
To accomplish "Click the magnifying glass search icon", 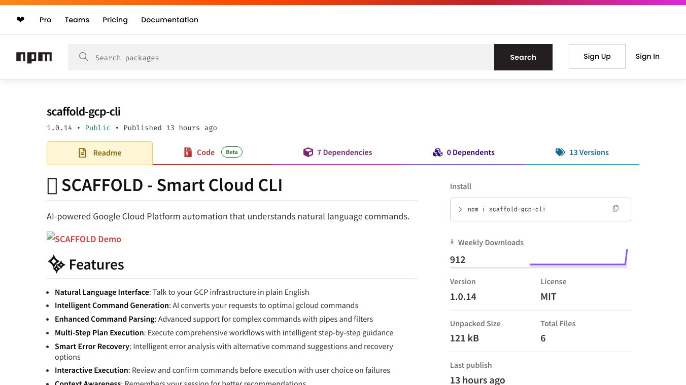I will click(84, 57).
